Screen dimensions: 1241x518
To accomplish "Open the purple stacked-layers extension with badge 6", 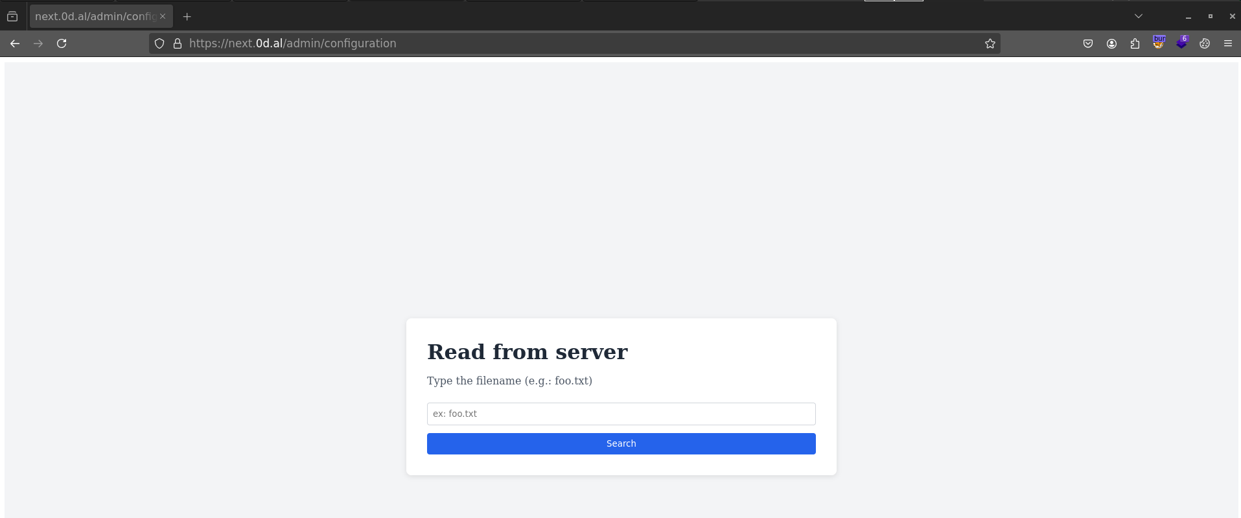I will (1182, 43).
